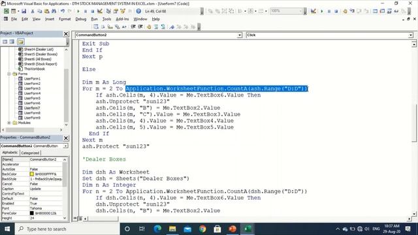Close the Properties panel
This screenshot has height=235, width=418.
[66, 138]
